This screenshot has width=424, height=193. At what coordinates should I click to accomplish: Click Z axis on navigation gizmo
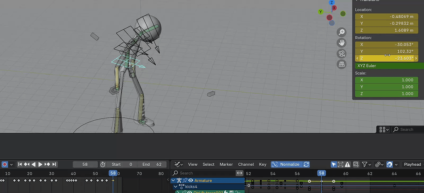pyautogui.click(x=332, y=3)
